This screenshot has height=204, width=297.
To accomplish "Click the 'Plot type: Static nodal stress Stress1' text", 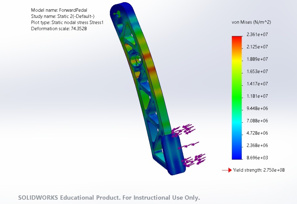I will point(67,23).
